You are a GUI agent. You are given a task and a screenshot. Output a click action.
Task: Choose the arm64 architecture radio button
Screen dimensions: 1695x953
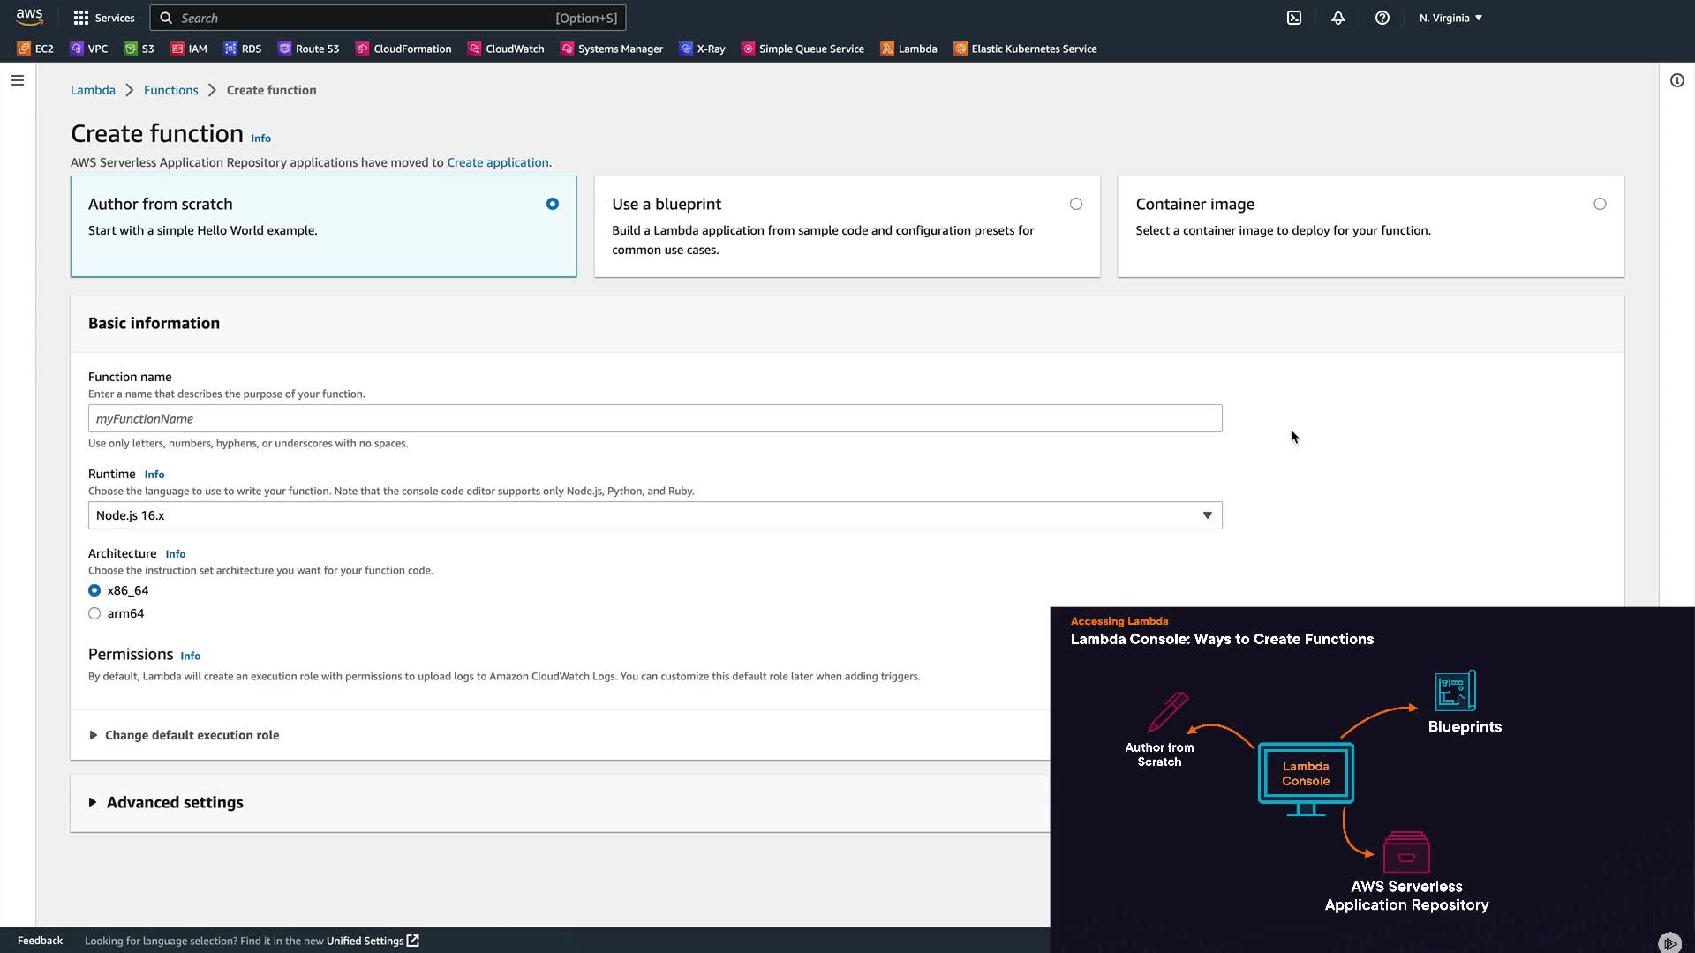(x=94, y=613)
